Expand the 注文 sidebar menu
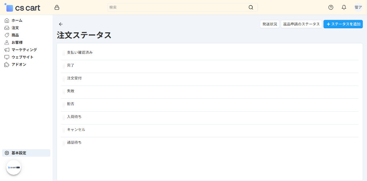This screenshot has width=367, height=181. 15,28
